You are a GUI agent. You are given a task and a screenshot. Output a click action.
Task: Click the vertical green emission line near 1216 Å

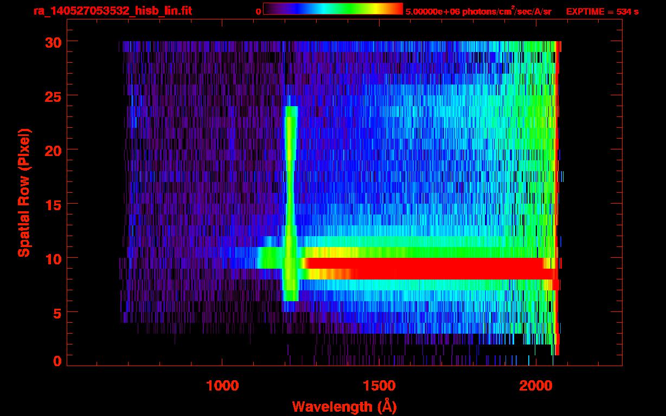[290, 203]
